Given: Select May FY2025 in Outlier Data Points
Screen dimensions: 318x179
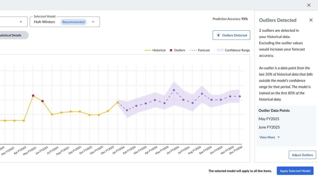Looking at the screenshot, I should (x=269, y=119).
